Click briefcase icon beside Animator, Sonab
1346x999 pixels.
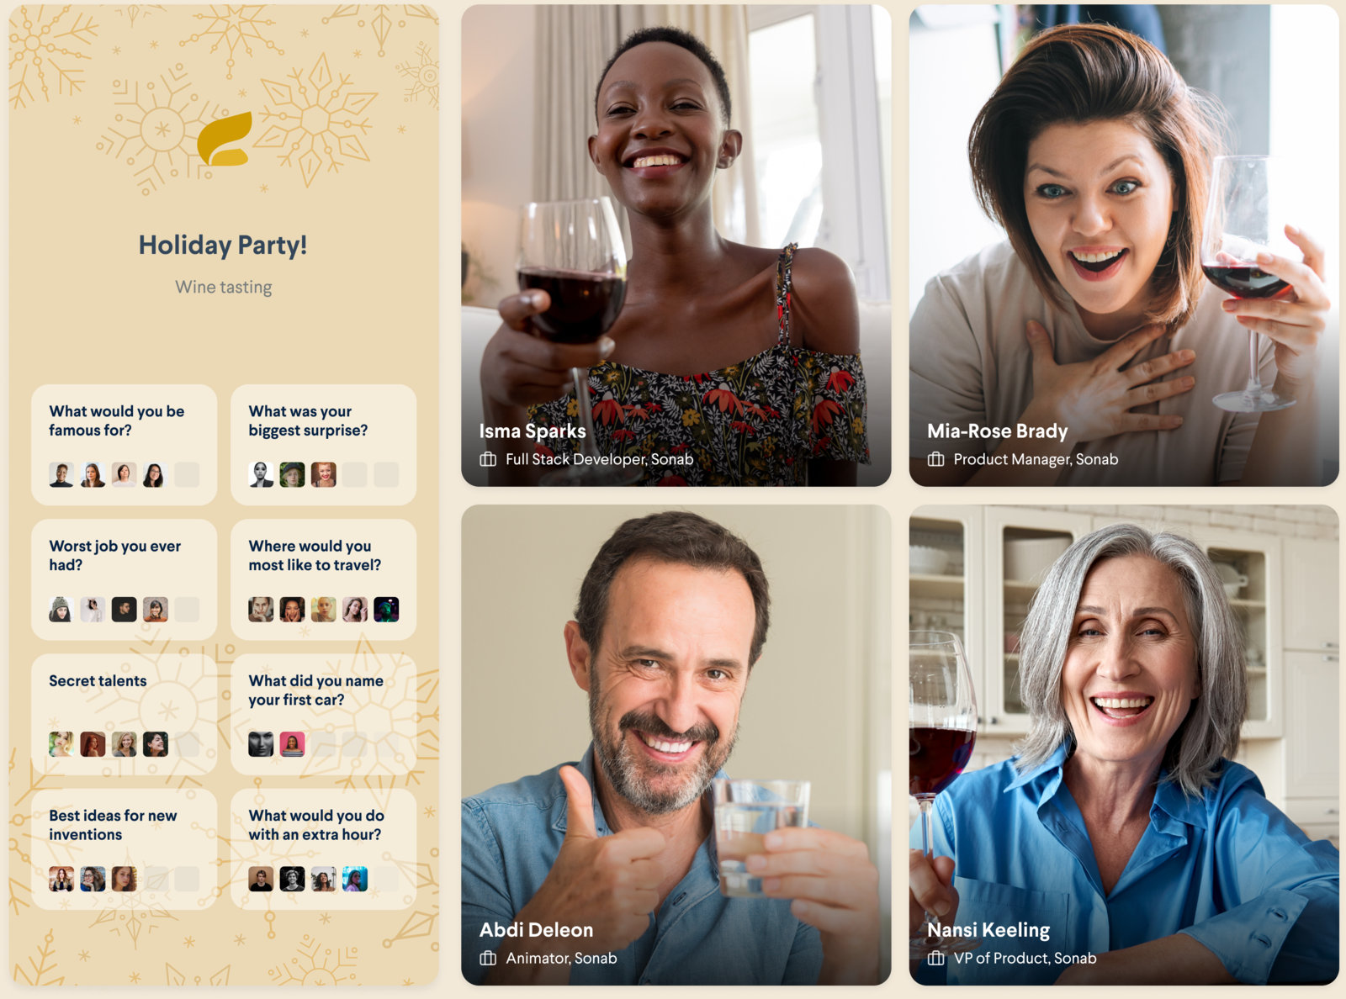pyautogui.click(x=488, y=958)
